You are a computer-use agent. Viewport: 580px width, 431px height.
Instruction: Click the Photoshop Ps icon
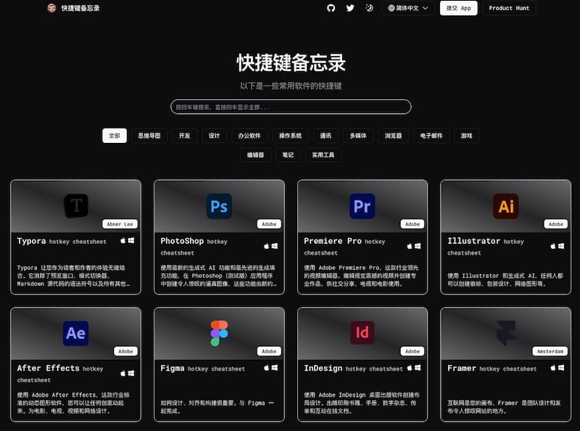tap(219, 206)
